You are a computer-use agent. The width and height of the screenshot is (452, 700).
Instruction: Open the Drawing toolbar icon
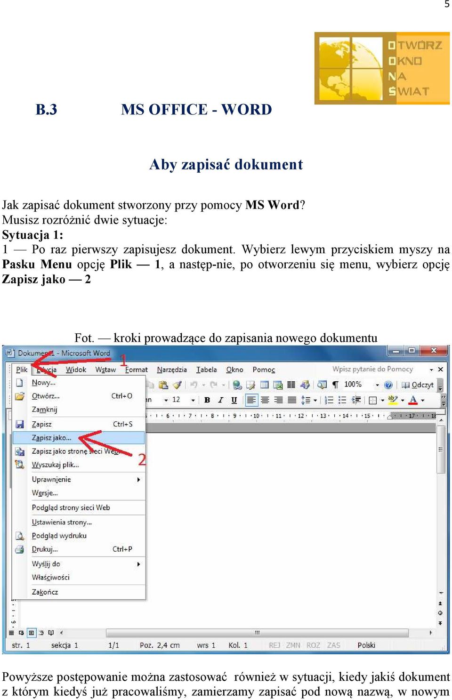click(x=305, y=385)
